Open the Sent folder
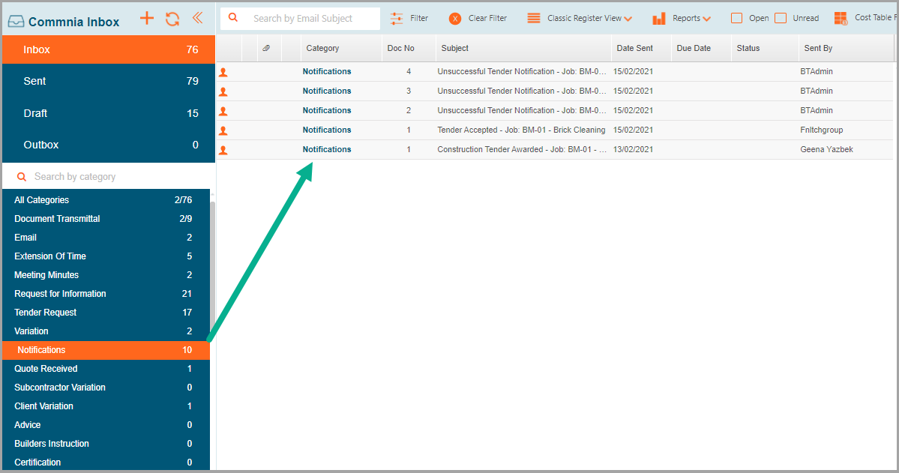The height and width of the screenshot is (473, 899). tap(109, 81)
